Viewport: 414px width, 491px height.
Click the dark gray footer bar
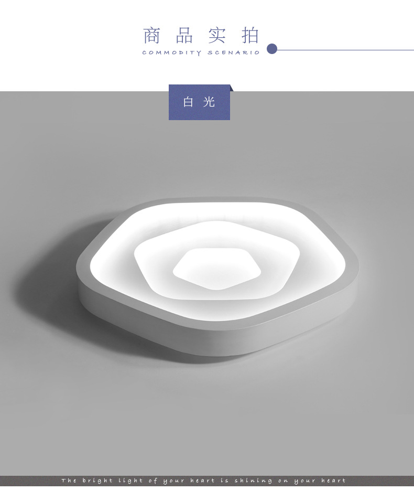tap(207, 481)
